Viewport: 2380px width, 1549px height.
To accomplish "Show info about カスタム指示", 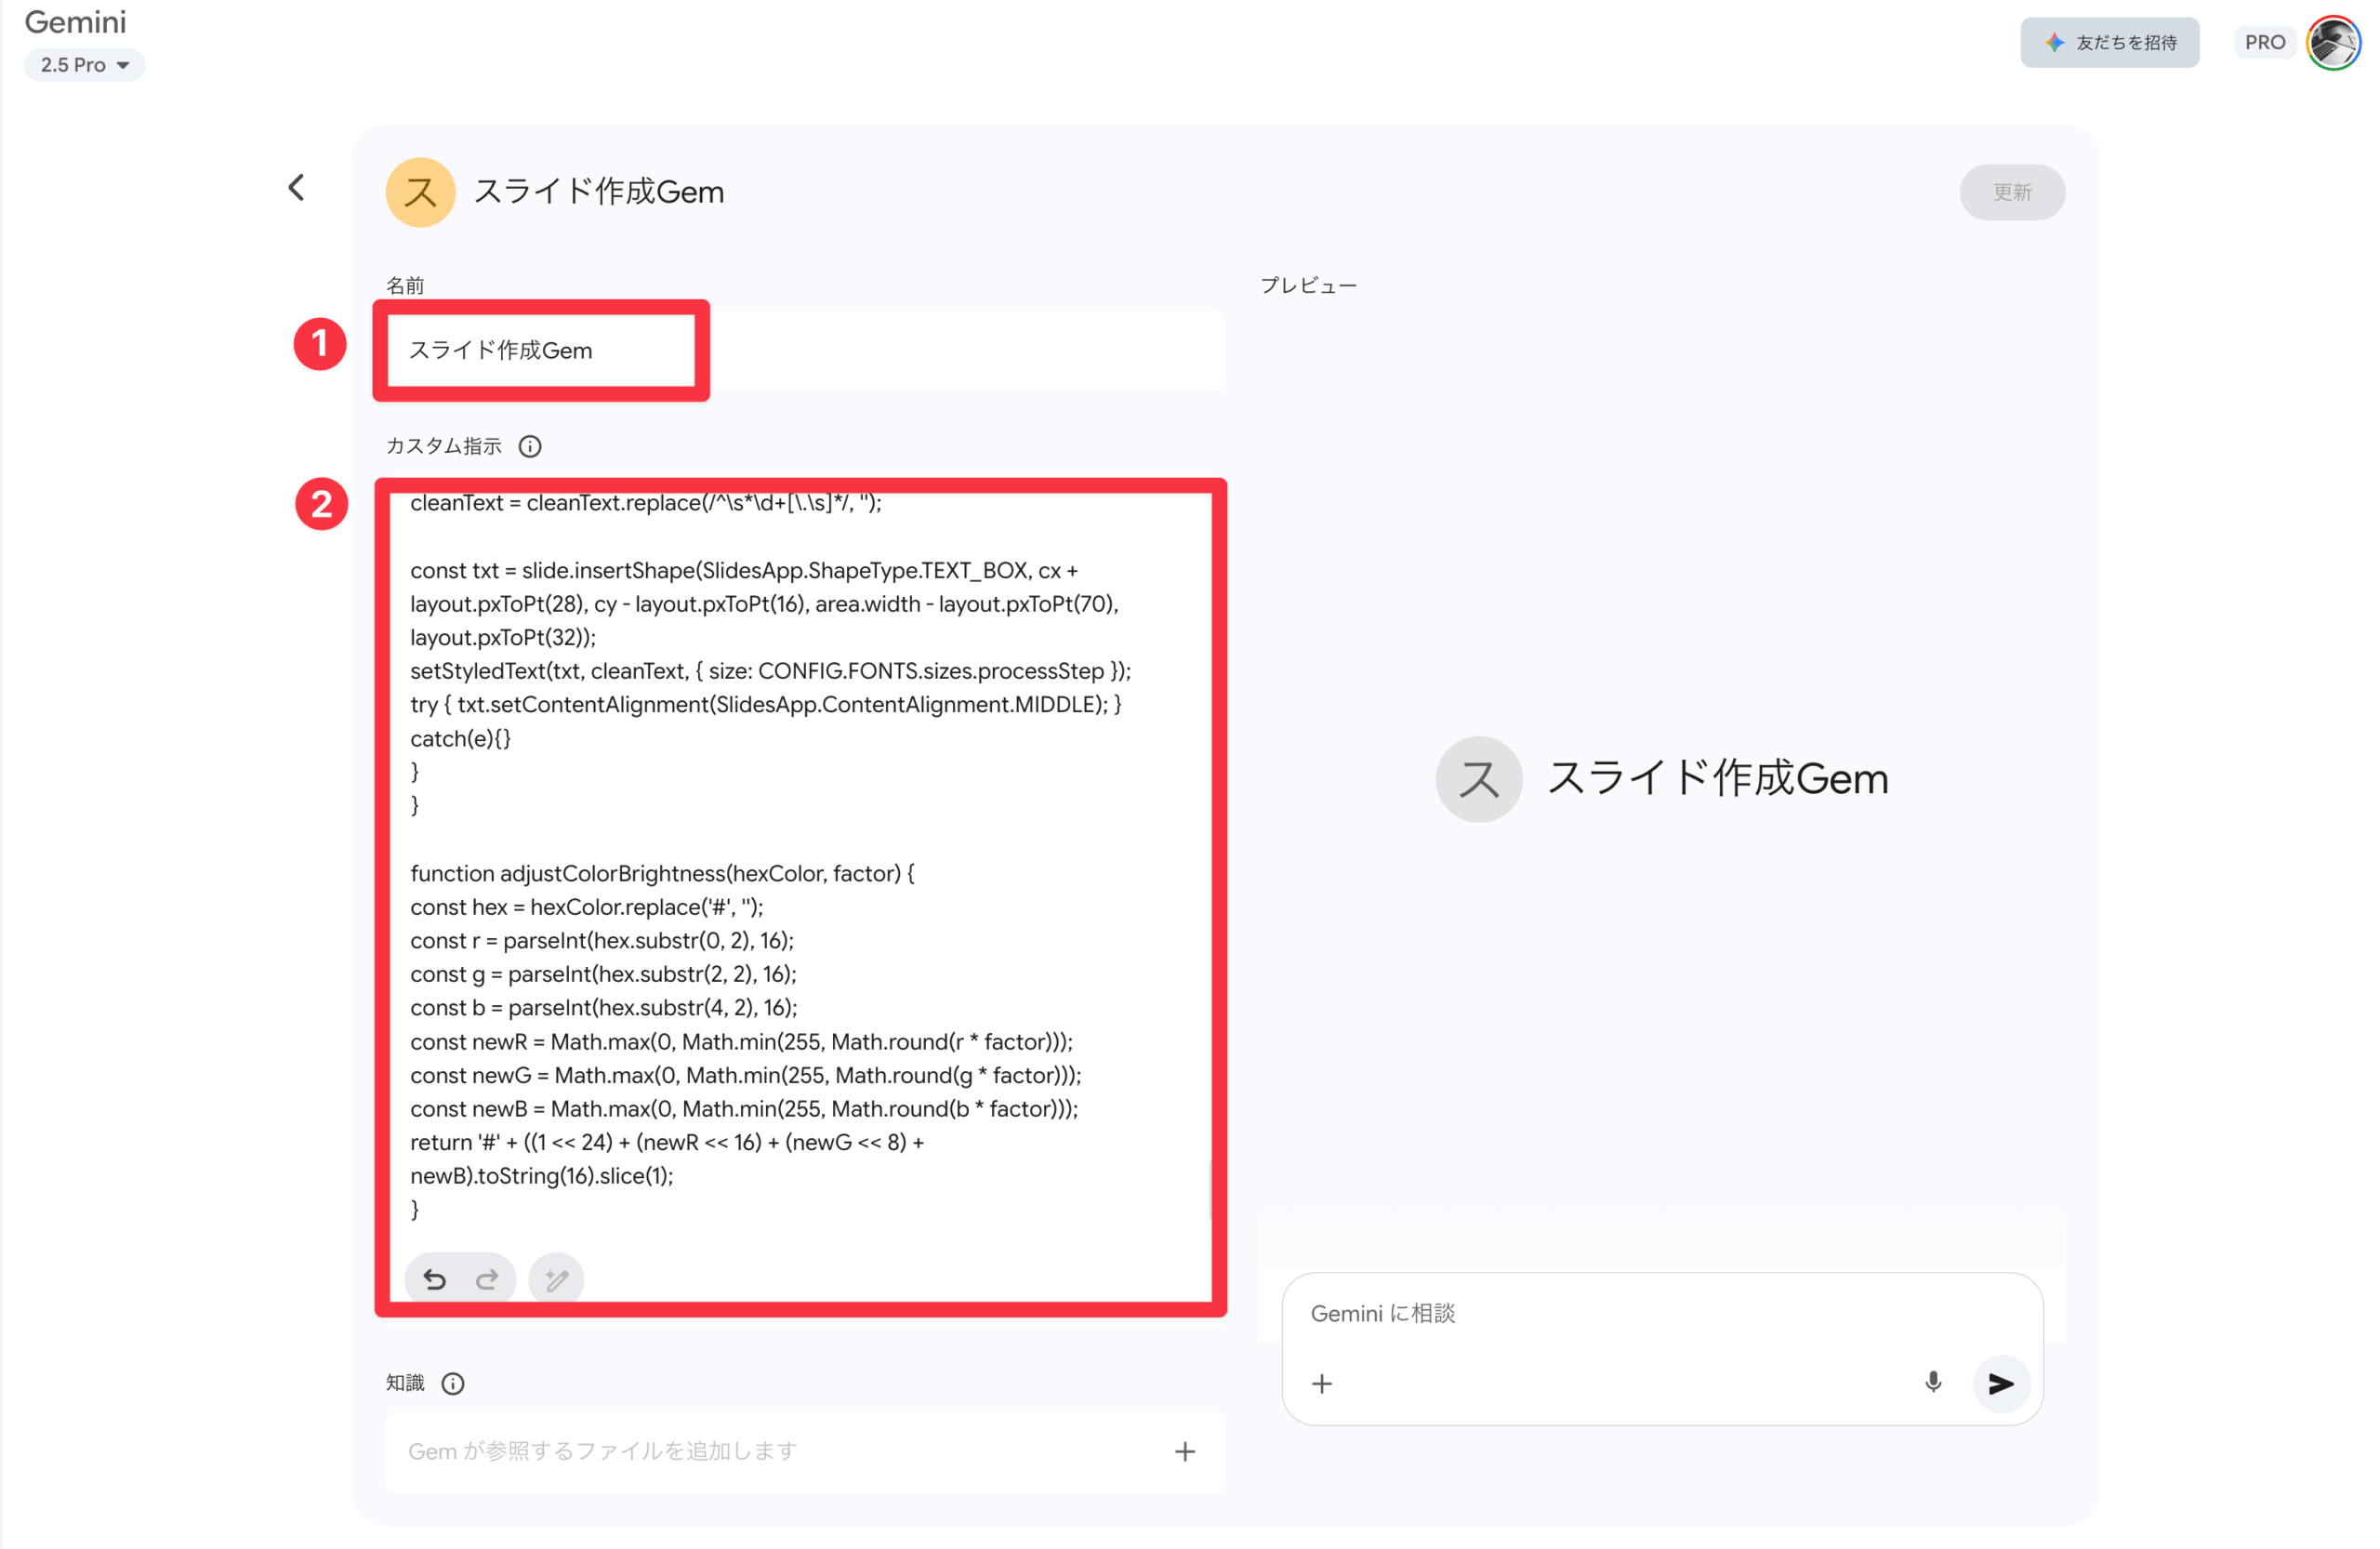I will point(529,447).
